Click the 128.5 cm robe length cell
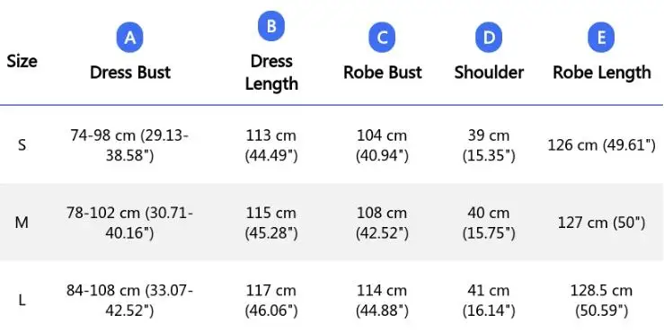The height and width of the screenshot is (332, 664). 601,301
